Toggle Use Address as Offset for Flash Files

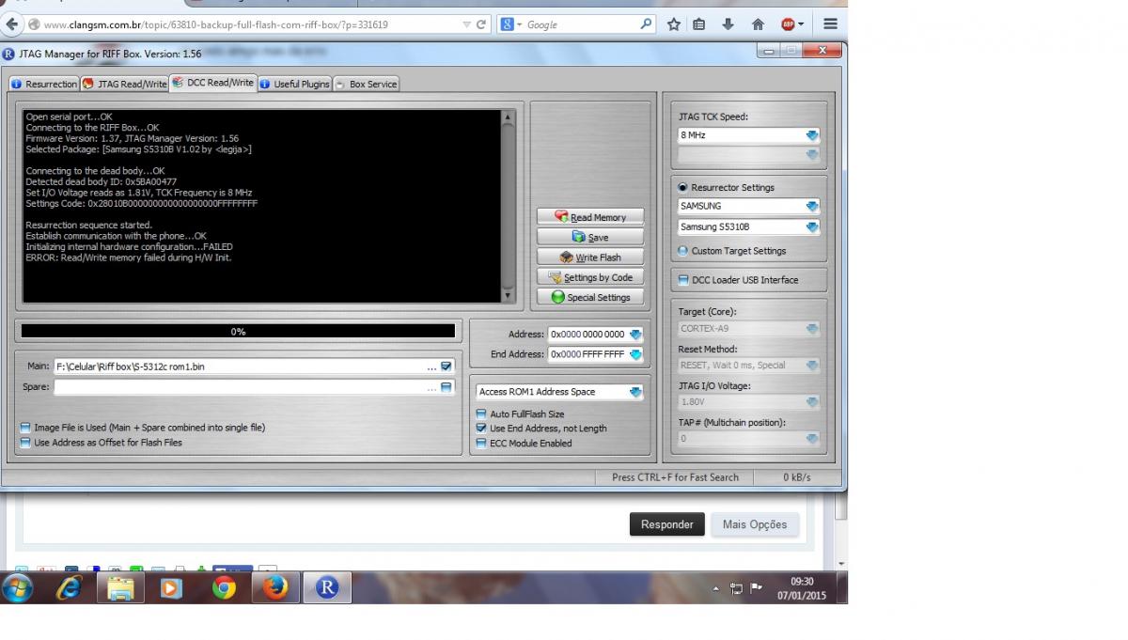click(25, 443)
